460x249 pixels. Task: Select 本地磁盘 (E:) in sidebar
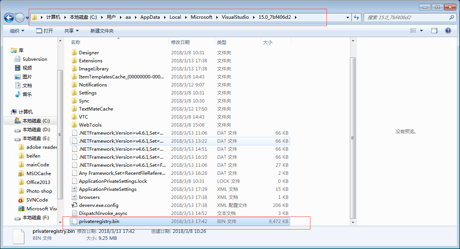36,138
